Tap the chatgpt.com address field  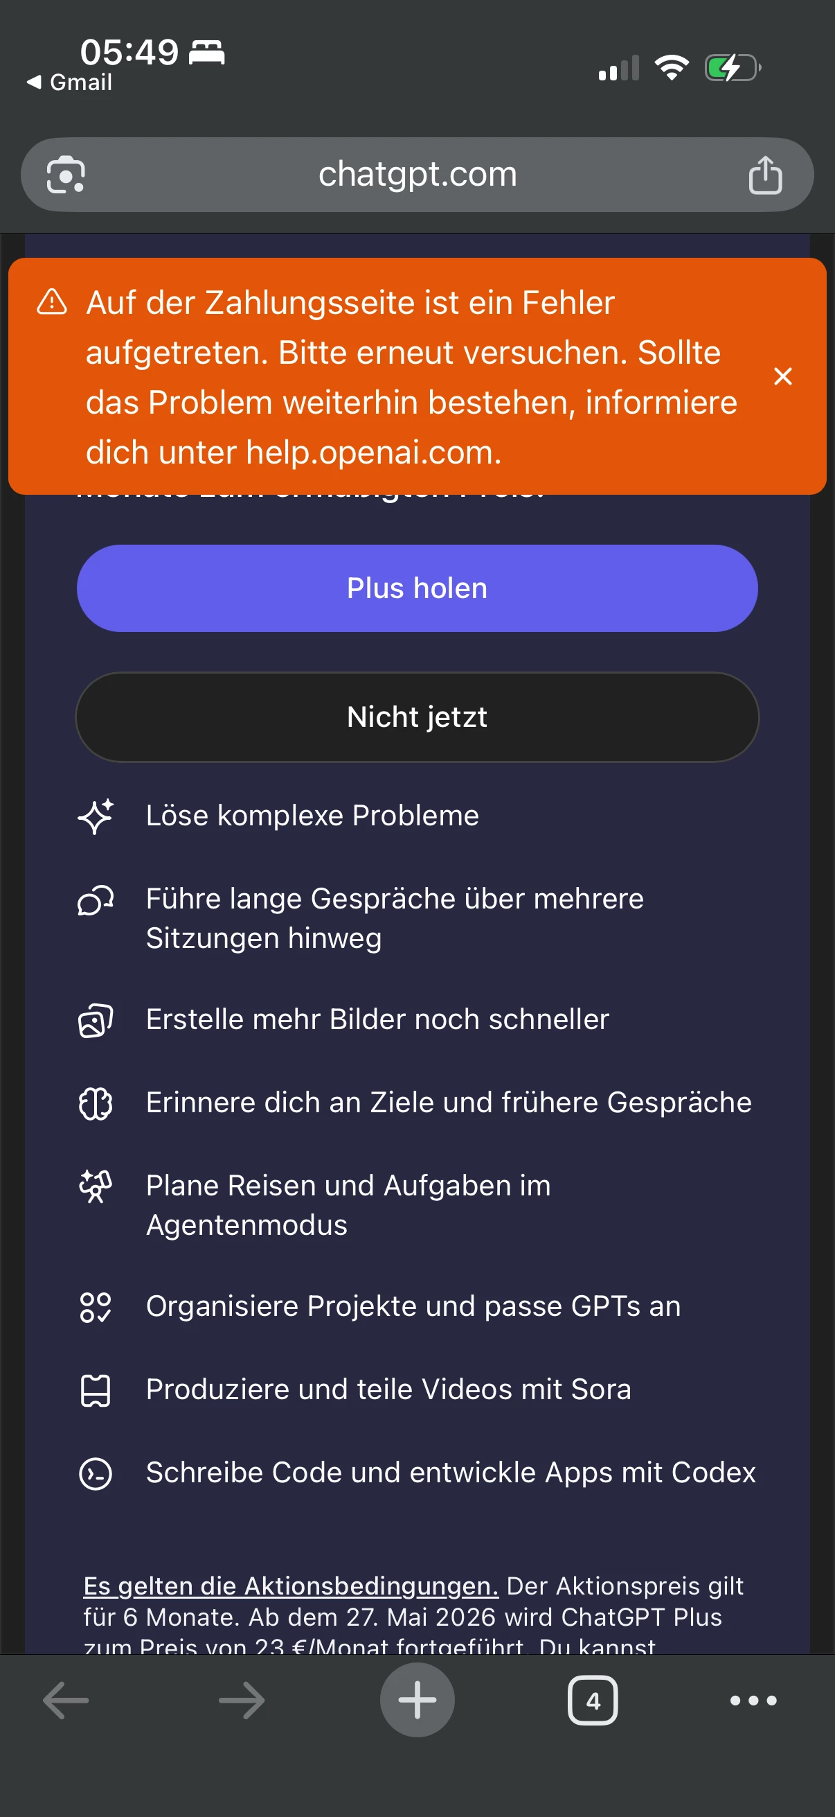pyautogui.click(x=417, y=174)
